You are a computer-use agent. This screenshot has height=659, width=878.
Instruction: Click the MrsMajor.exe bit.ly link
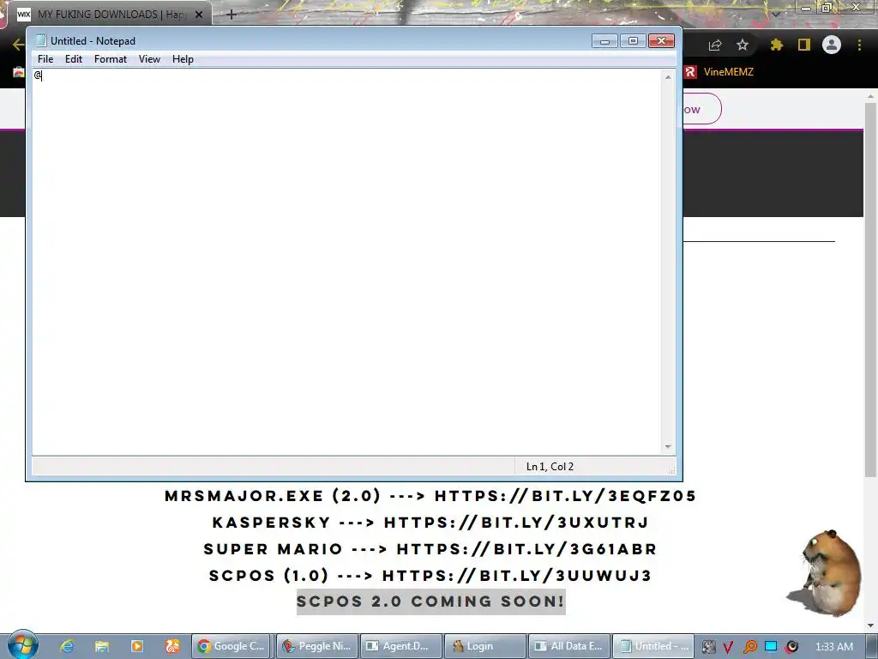565,496
